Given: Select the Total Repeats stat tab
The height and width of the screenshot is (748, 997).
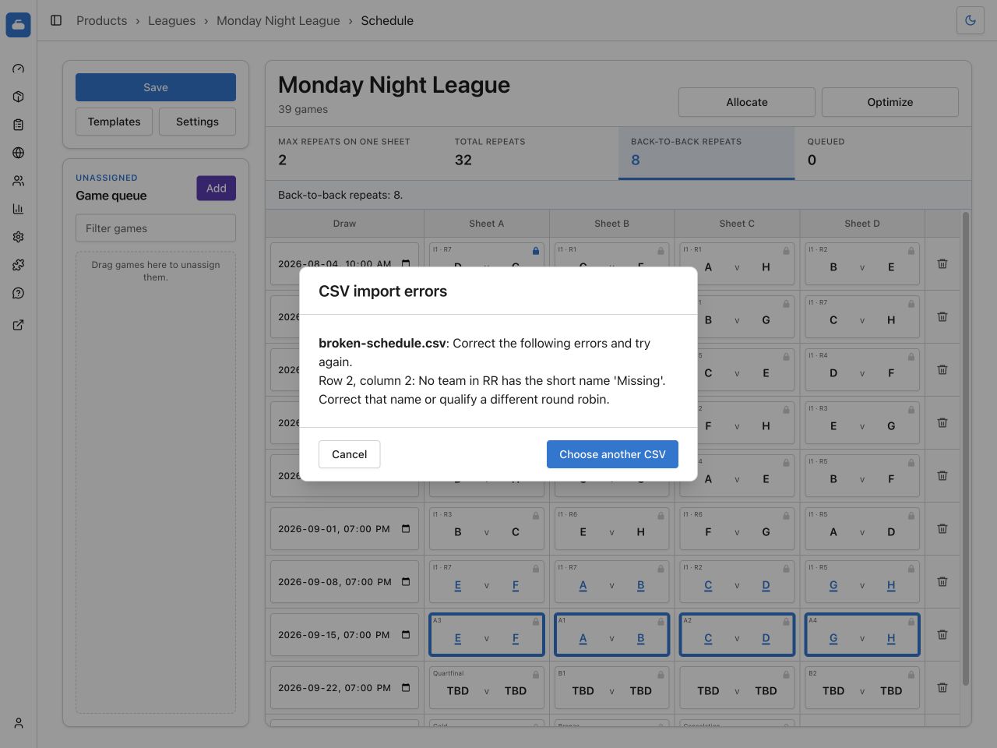Looking at the screenshot, I should click(530, 153).
